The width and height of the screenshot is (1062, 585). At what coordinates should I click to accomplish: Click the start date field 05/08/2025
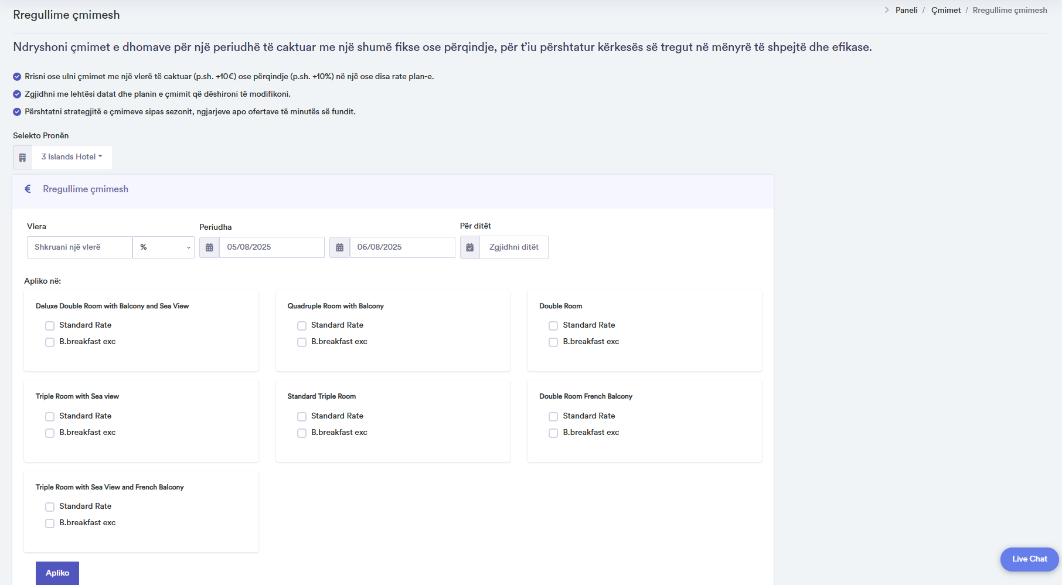[272, 247]
